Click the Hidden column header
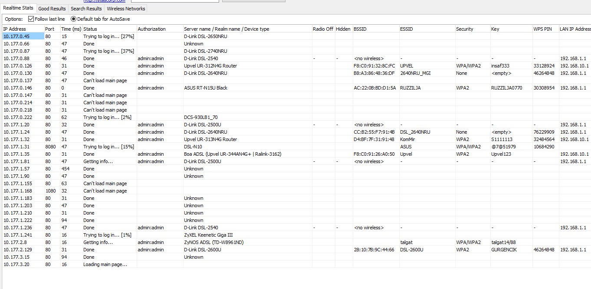Image resolution: width=591 pixels, height=289 pixels. pyautogui.click(x=343, y=29)
